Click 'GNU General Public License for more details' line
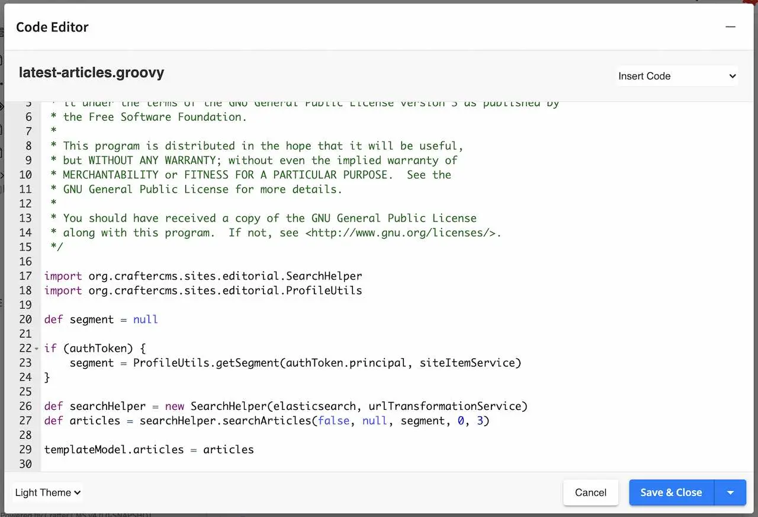 pyautogui.click(x=197, y=190)
